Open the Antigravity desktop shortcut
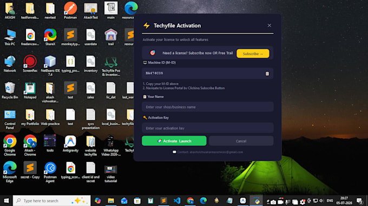Image resolution: width=368 pixels, height=206 pixels. [x=70, y=144]
